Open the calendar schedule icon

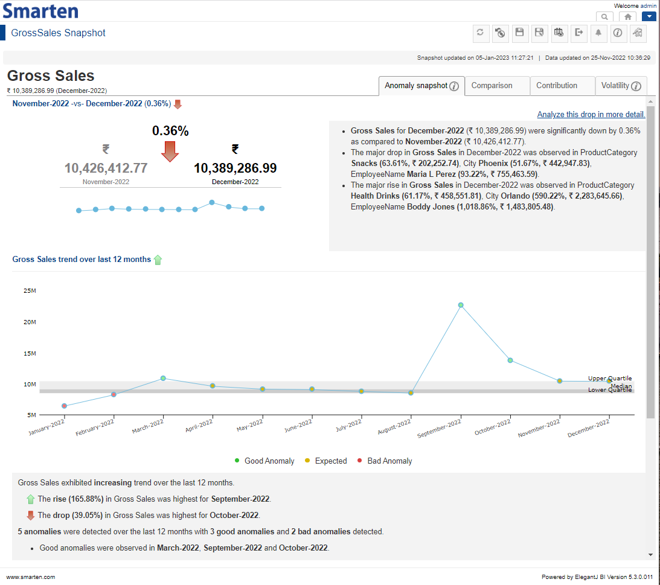point(559,33)
